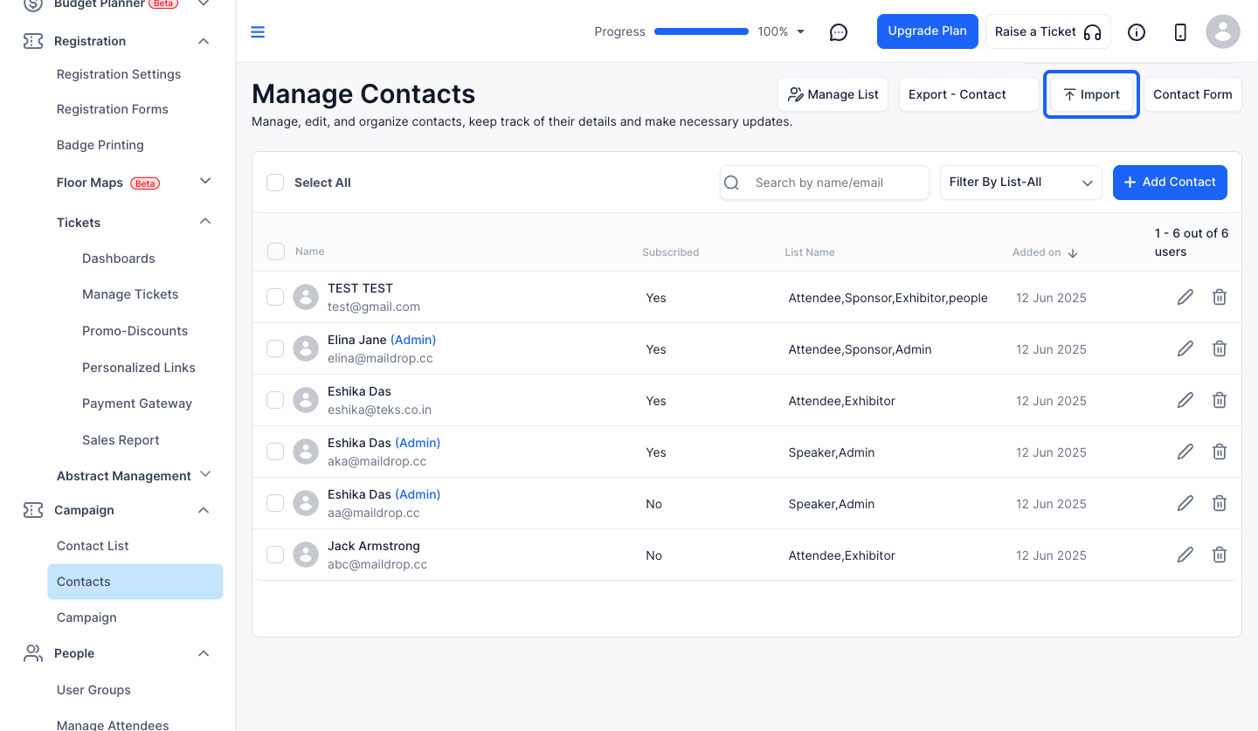
Task: Click the Add Contact button
Action: [x=1170, y=183]
